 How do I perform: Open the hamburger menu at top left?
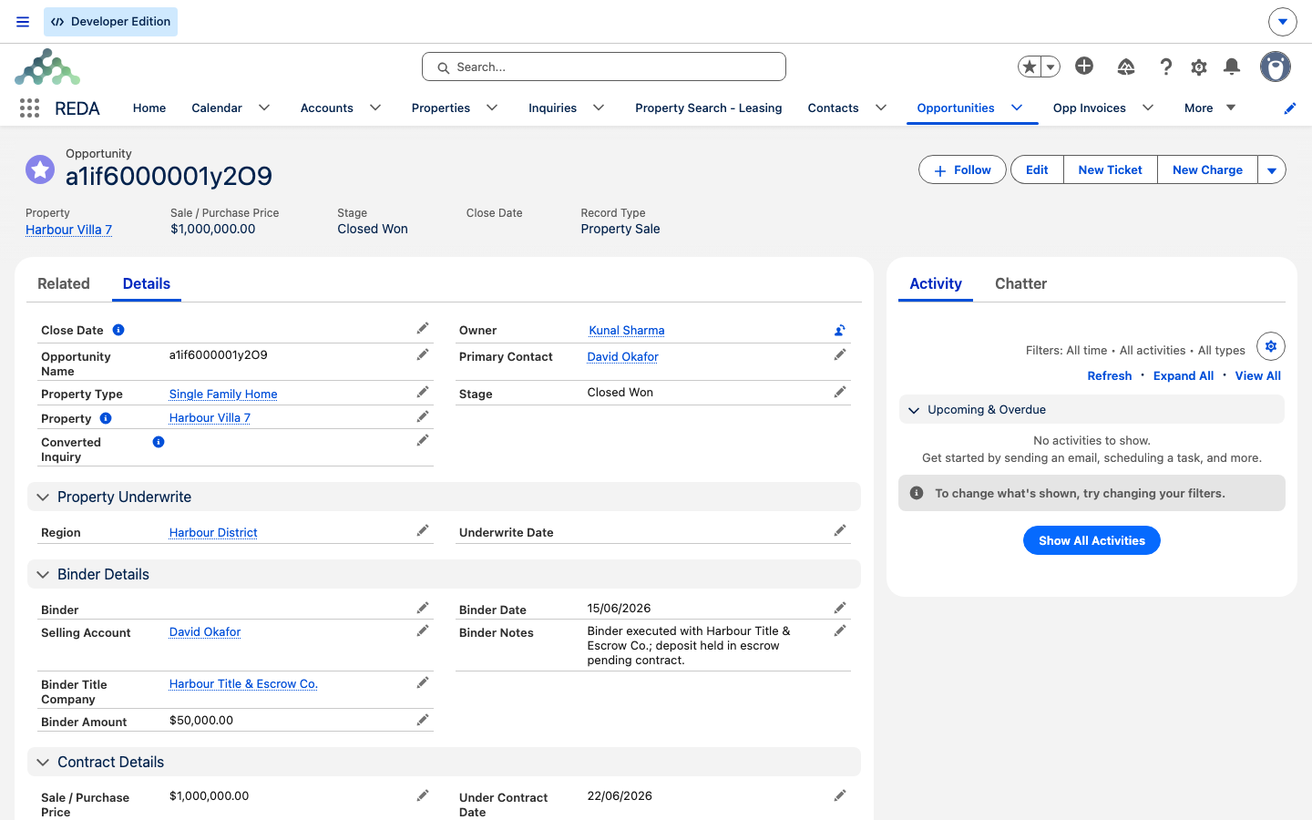[x=23, y=22]
